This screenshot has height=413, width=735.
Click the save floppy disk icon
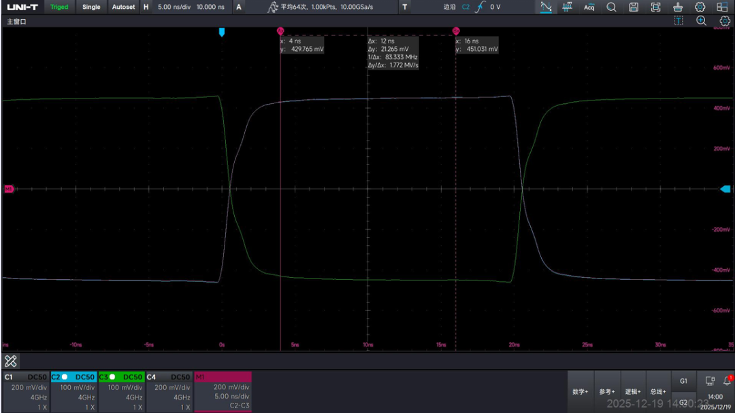coord(634,7)
